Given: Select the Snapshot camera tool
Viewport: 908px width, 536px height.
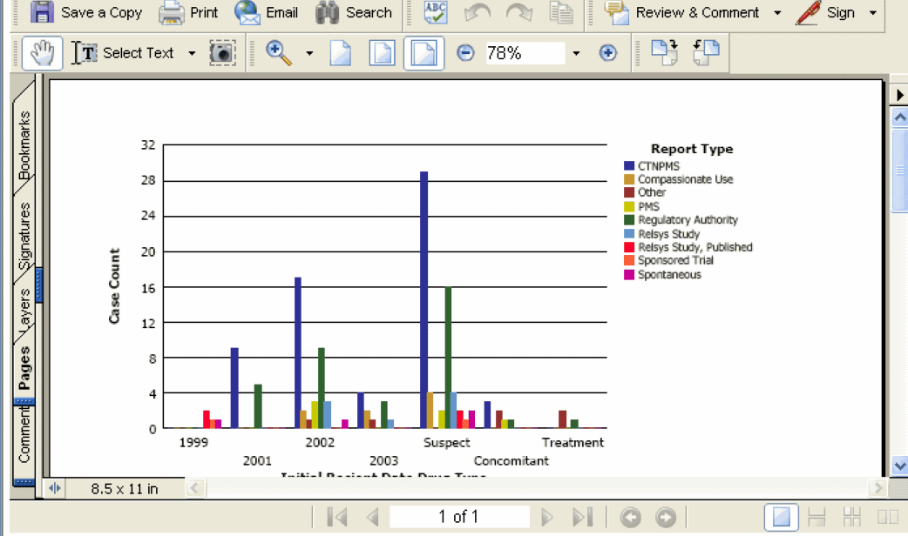Looking at the screenshot, I should coord(222,53).
